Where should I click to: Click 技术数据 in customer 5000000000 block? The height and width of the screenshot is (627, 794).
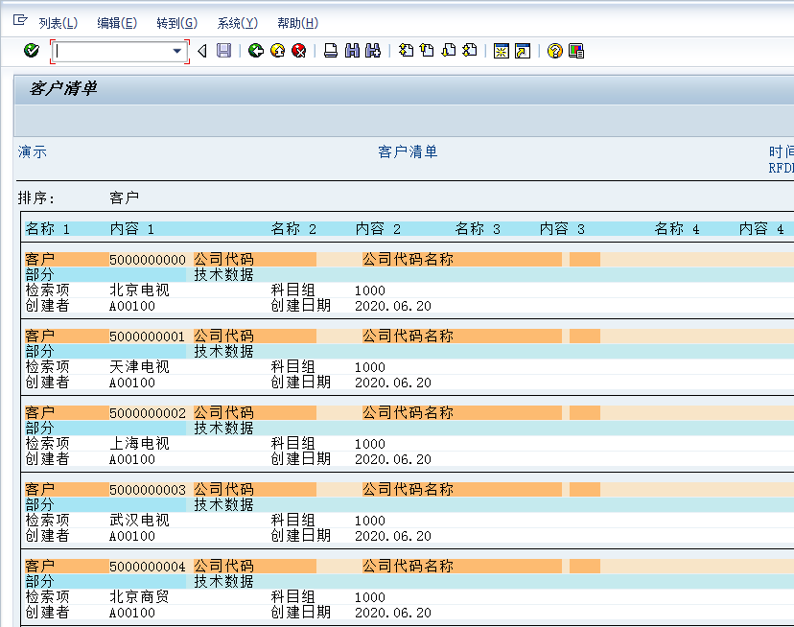point(223,275)
